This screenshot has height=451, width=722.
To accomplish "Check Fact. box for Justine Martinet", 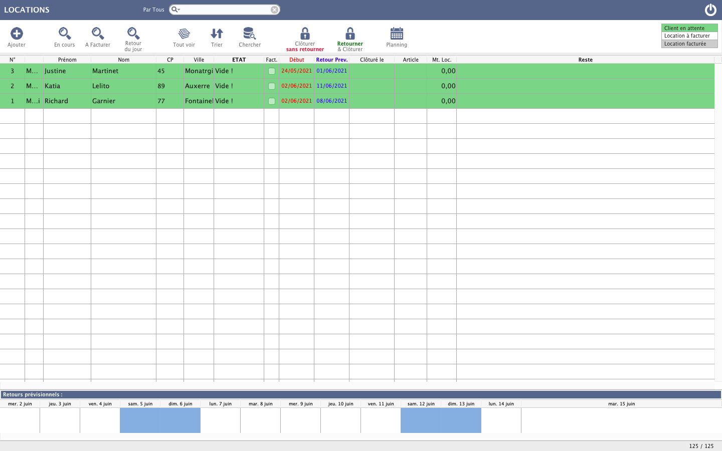I will (272, 71).
